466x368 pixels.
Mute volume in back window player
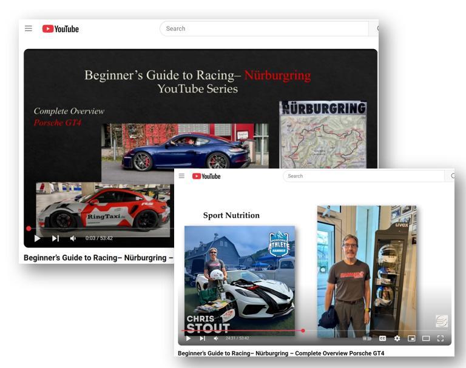[73, 238]
